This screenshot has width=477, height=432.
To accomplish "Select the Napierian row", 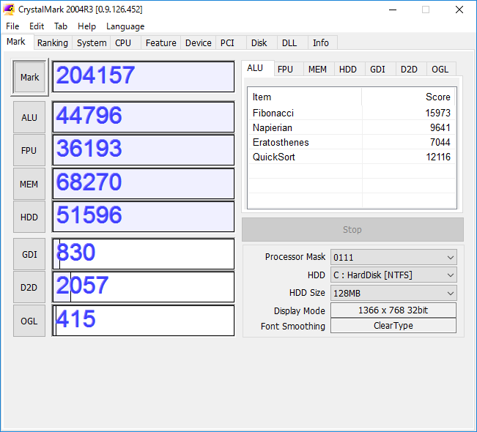I will 352,127.
